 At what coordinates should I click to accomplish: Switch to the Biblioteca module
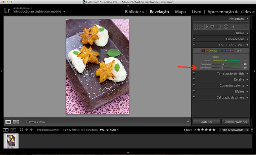[134, 12]
